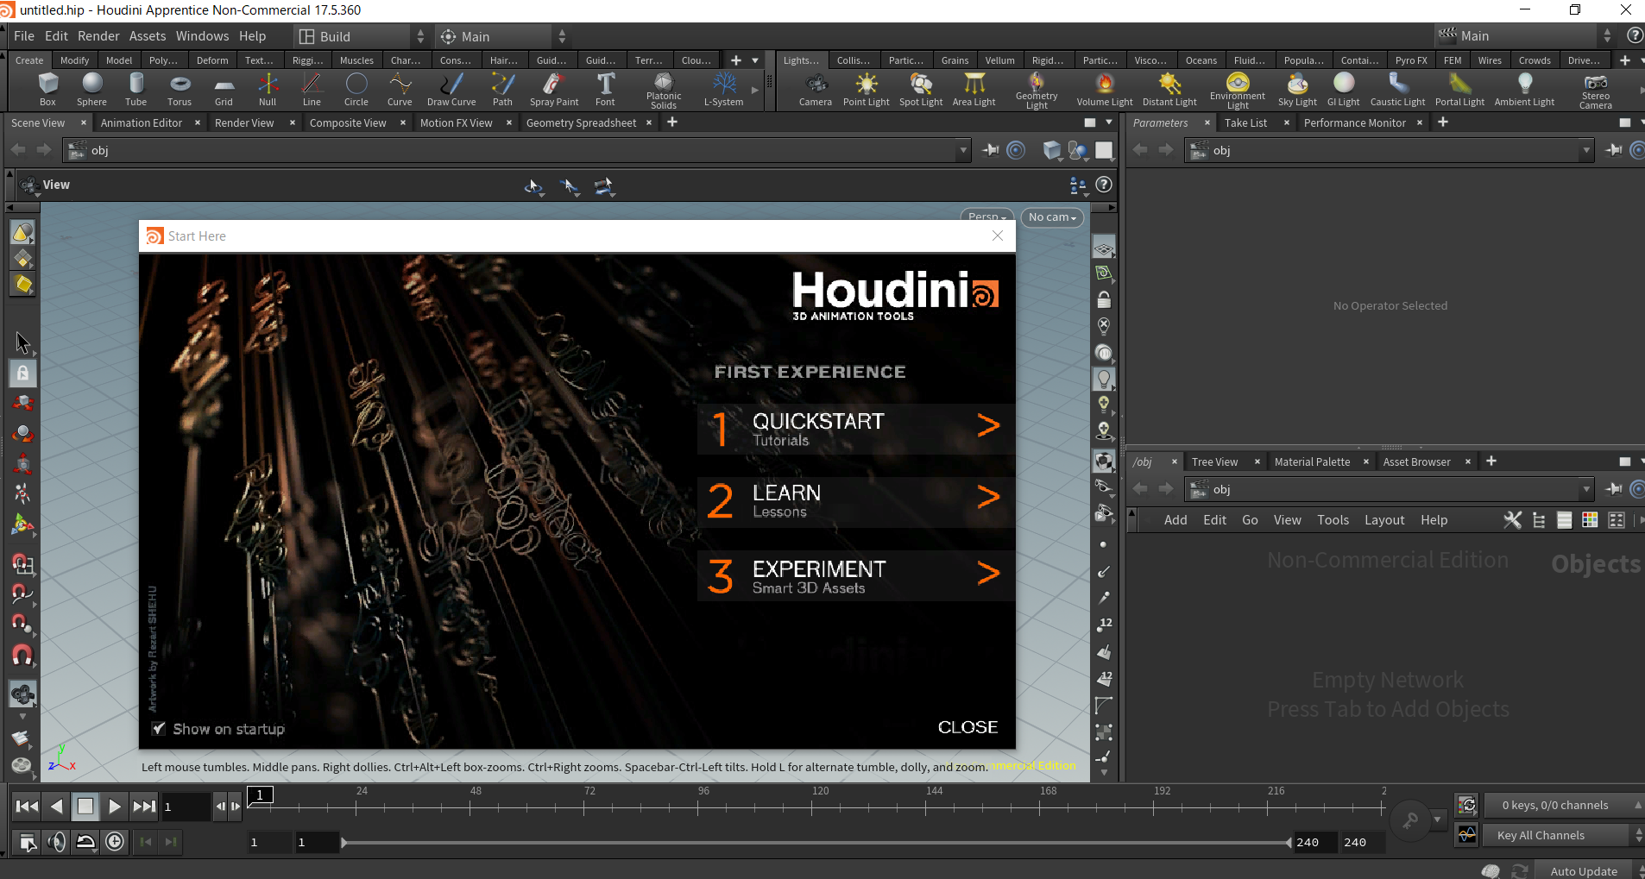Click the CLOSE button in Start Here
This screenshot has height=879, width=1645.
pyautogui.click(x=967, y=727)
